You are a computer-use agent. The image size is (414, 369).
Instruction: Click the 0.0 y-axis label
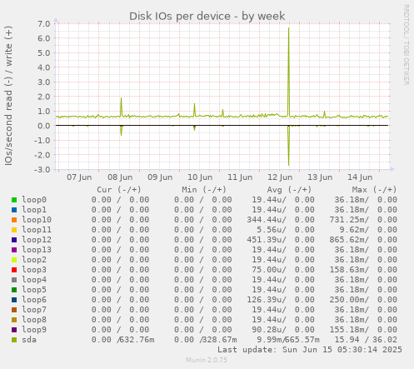44,126
